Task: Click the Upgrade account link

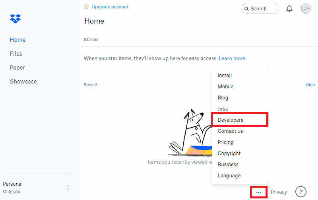Action: pos(110,7)
